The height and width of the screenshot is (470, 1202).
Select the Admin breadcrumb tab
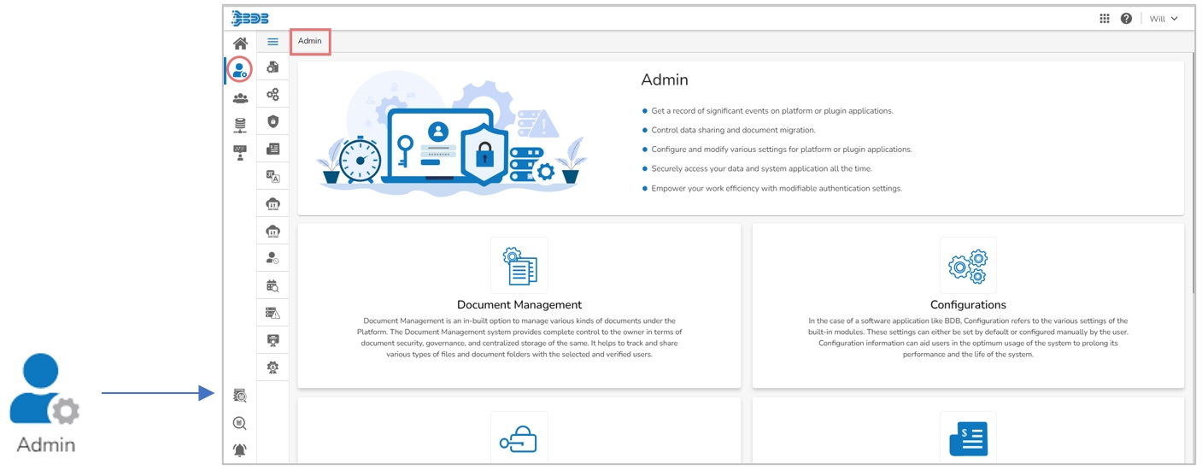(x=310, y=41)
